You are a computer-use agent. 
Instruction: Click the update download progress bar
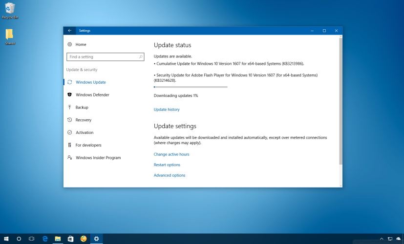click(191, 87)
